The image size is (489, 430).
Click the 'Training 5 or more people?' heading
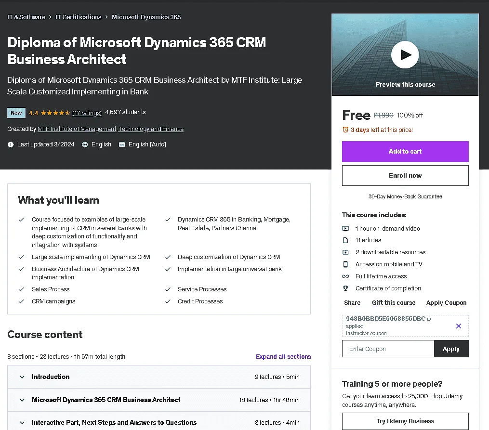pyautogui.click(x=392, y=384)
